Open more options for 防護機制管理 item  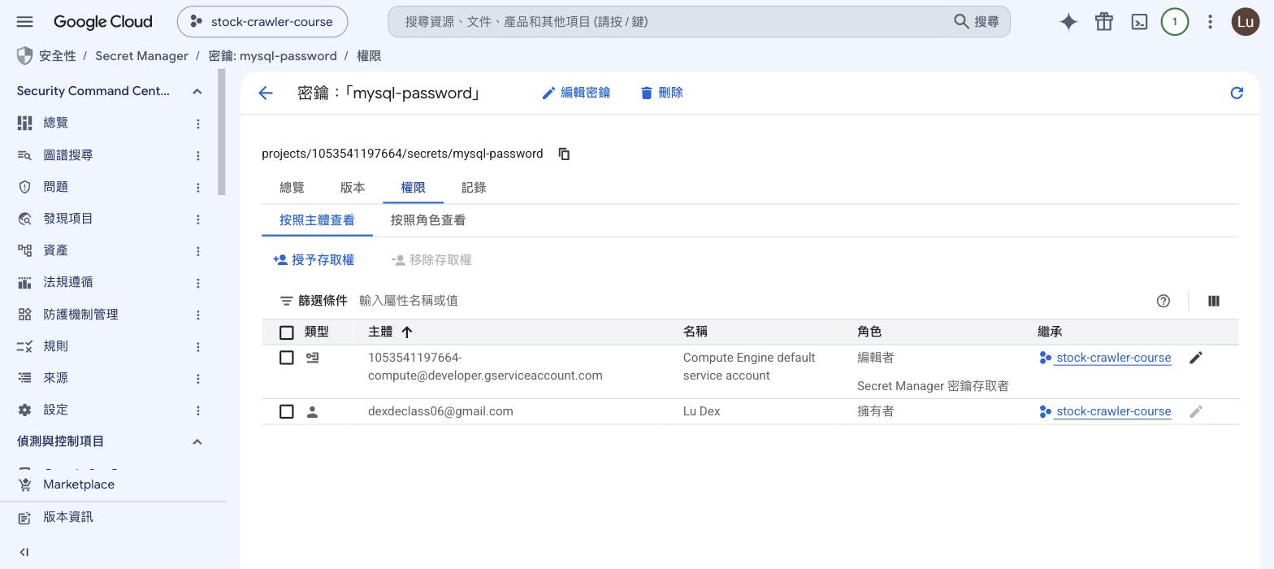click(x=197, y=315)
